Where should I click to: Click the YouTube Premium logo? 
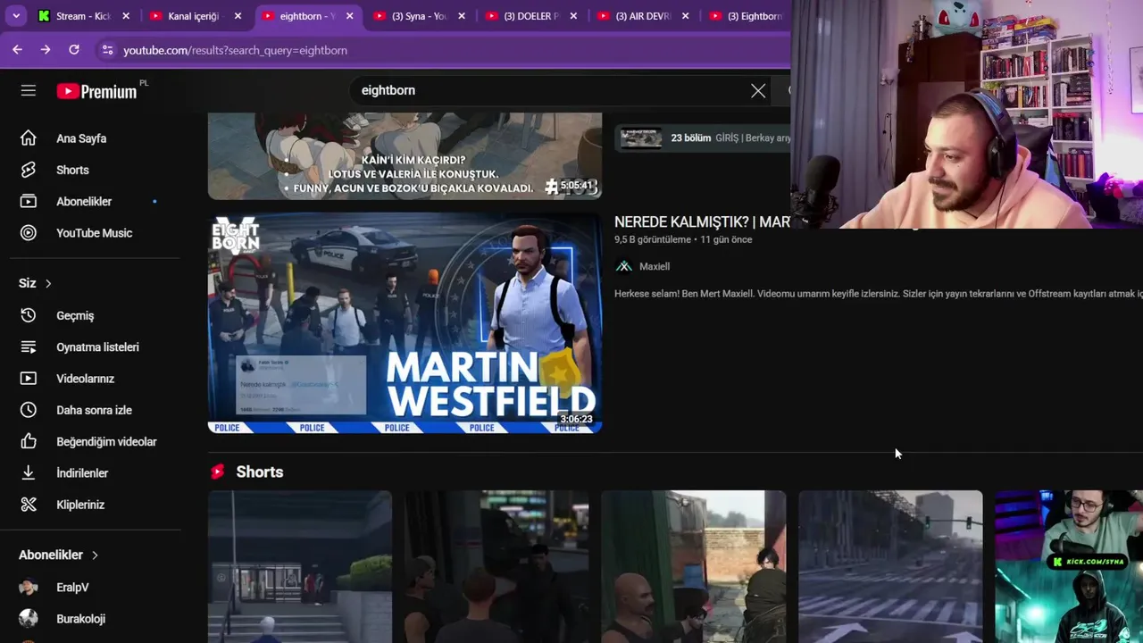click(x=96, y=90)
